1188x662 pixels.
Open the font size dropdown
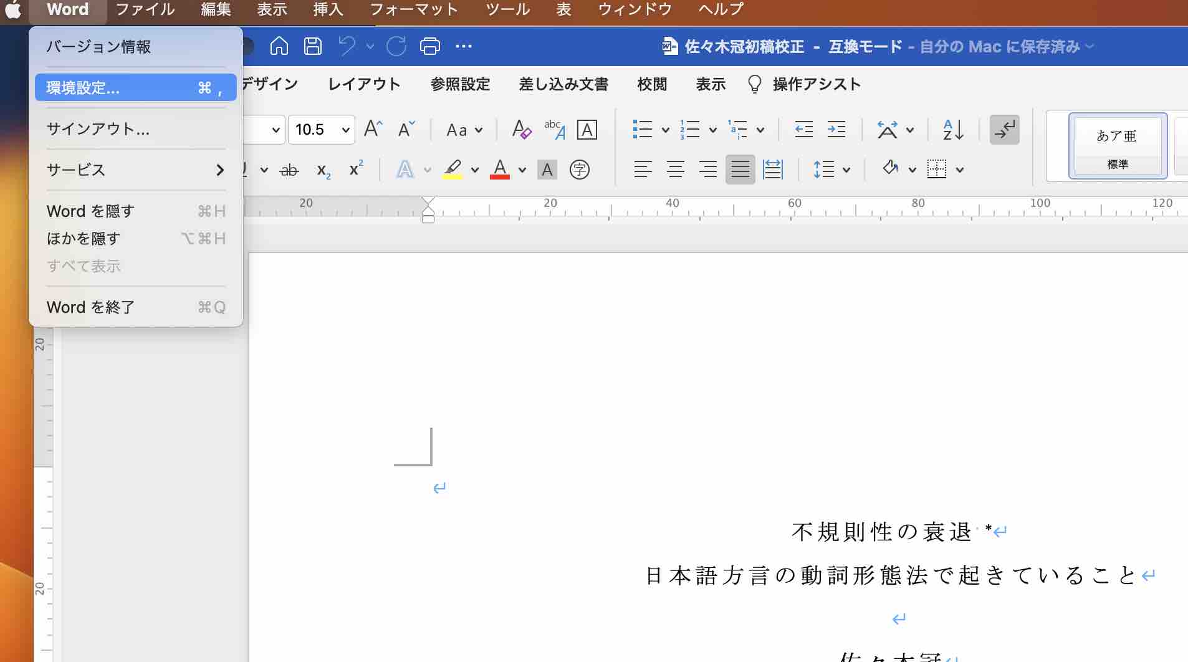pyautogui.click(x=345, y=130)
